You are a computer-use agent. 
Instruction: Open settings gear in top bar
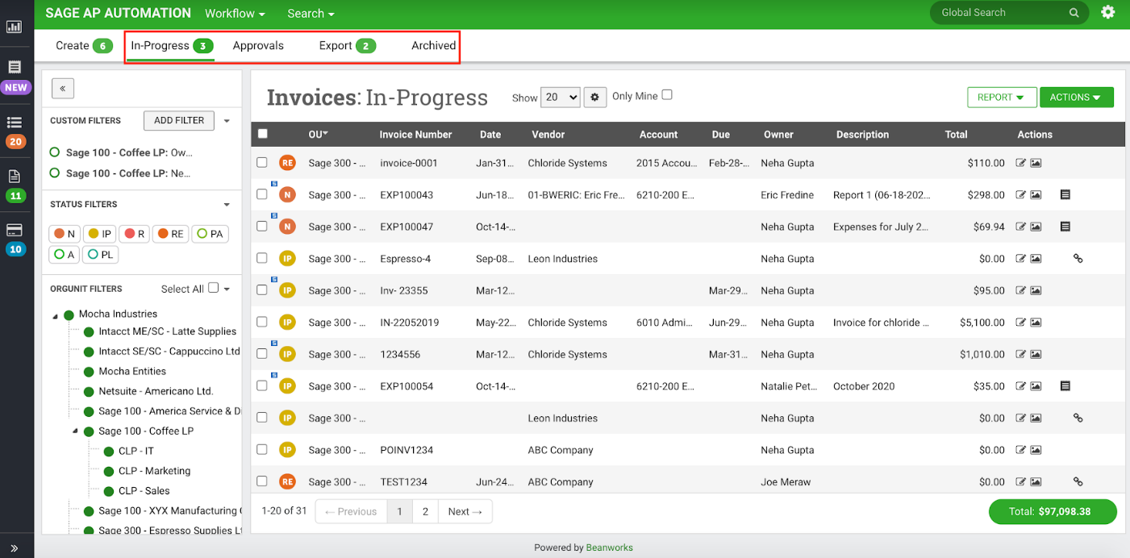1108,12
